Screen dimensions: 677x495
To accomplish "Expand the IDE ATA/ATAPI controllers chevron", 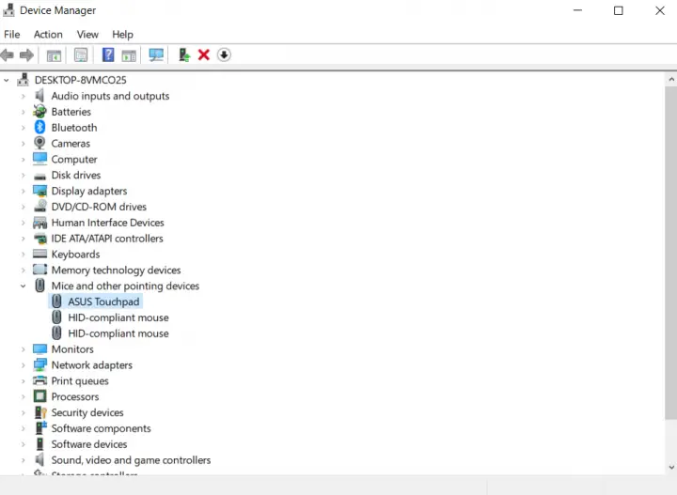I will coord(23,239).
